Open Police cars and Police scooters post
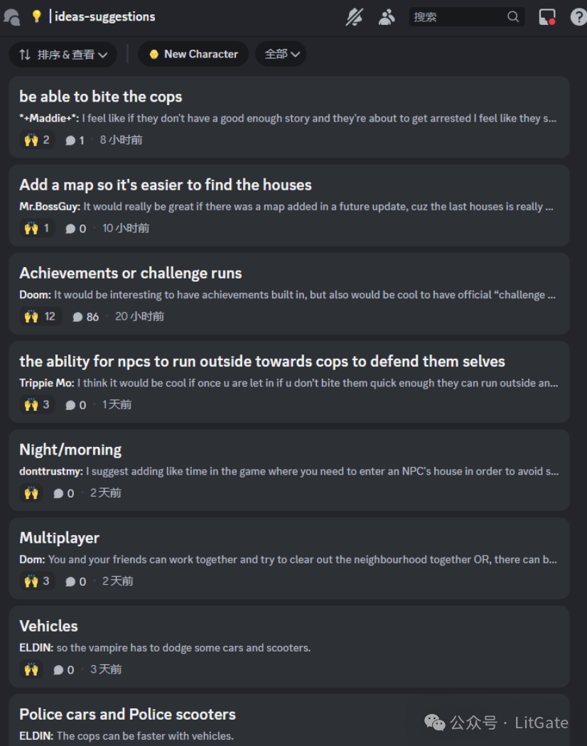 pos(128,714)
